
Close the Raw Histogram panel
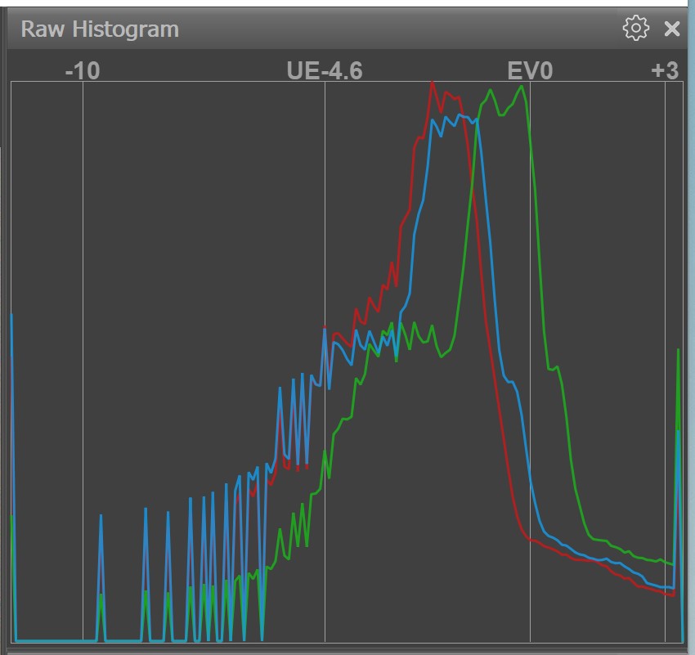(x=672, y=29)
